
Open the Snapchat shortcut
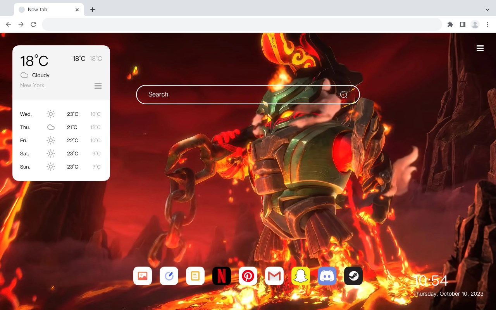click(301, 276)
